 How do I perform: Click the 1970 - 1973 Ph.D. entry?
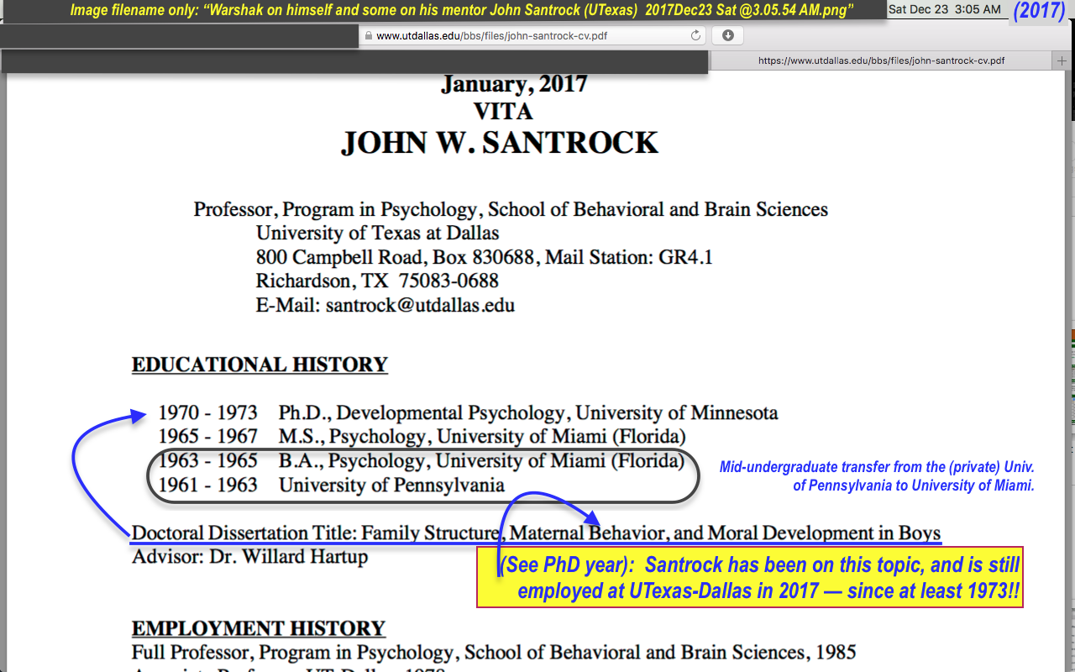(468, 413)
